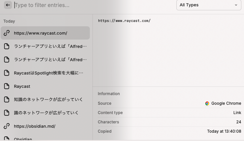Click document icon of 知識のネットワーク entry

click(x=7, y=99)
